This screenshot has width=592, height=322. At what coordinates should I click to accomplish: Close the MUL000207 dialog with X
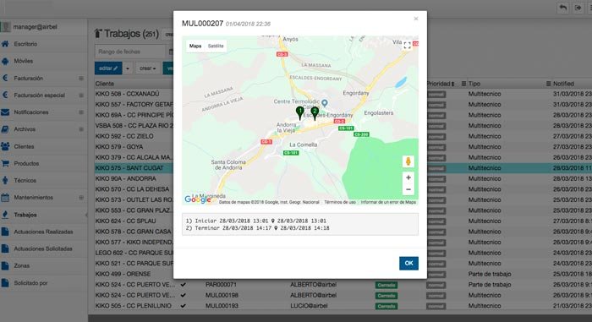click(416, 19)
